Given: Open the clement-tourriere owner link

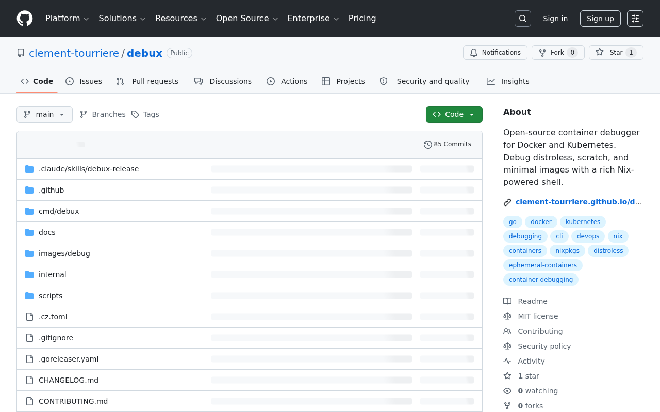Looking at the screenshot, I should coord(74,53).
